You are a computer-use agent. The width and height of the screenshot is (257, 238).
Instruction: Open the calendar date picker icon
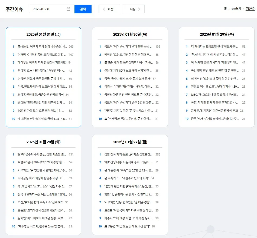coord(69,9)
